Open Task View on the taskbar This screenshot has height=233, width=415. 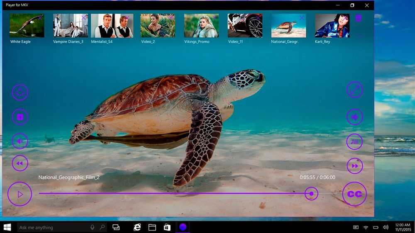click(x=116, y=227)
